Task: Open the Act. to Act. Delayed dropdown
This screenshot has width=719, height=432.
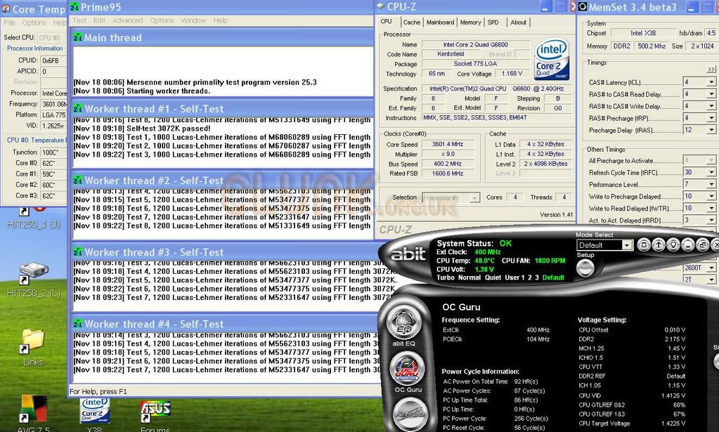Action: point(711,220)
